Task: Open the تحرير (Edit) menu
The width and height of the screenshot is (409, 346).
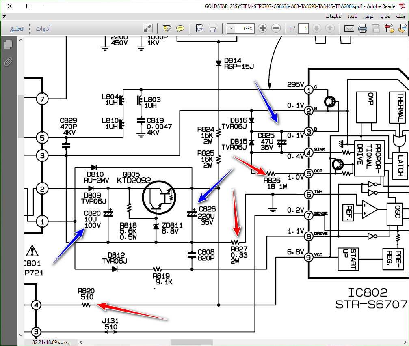Action: coord(385,16)
